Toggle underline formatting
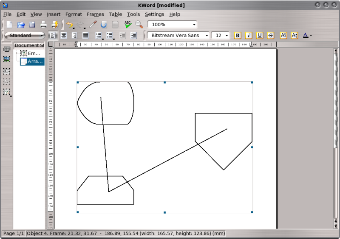 pos(260,35)
